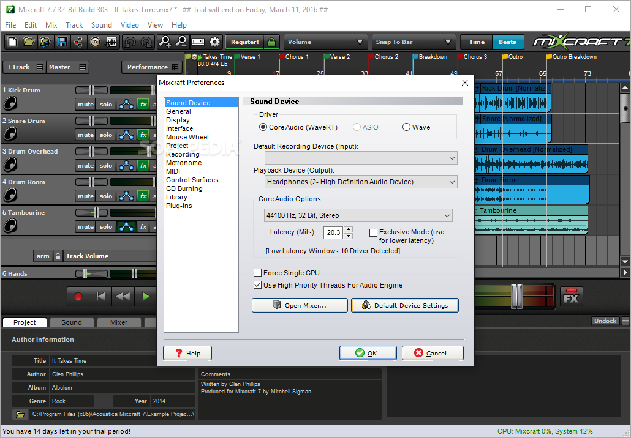The height and width of the screenshot is (438, 631).
Task: Expand the Volume dropdown in toolbar
Action: pos(360,42)
